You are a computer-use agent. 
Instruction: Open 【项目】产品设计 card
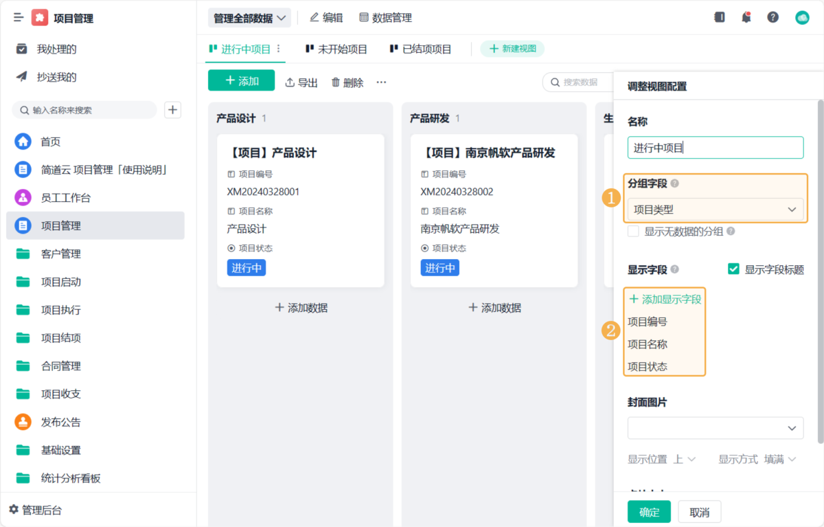point(300,210)
